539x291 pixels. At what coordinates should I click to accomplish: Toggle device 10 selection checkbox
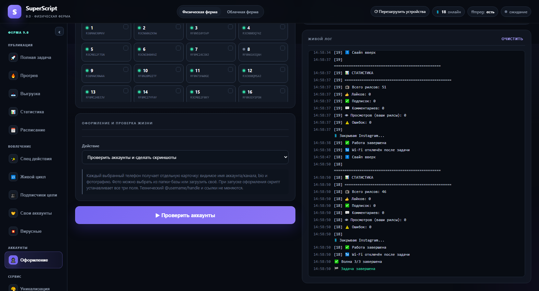click(x=178, y=70)
